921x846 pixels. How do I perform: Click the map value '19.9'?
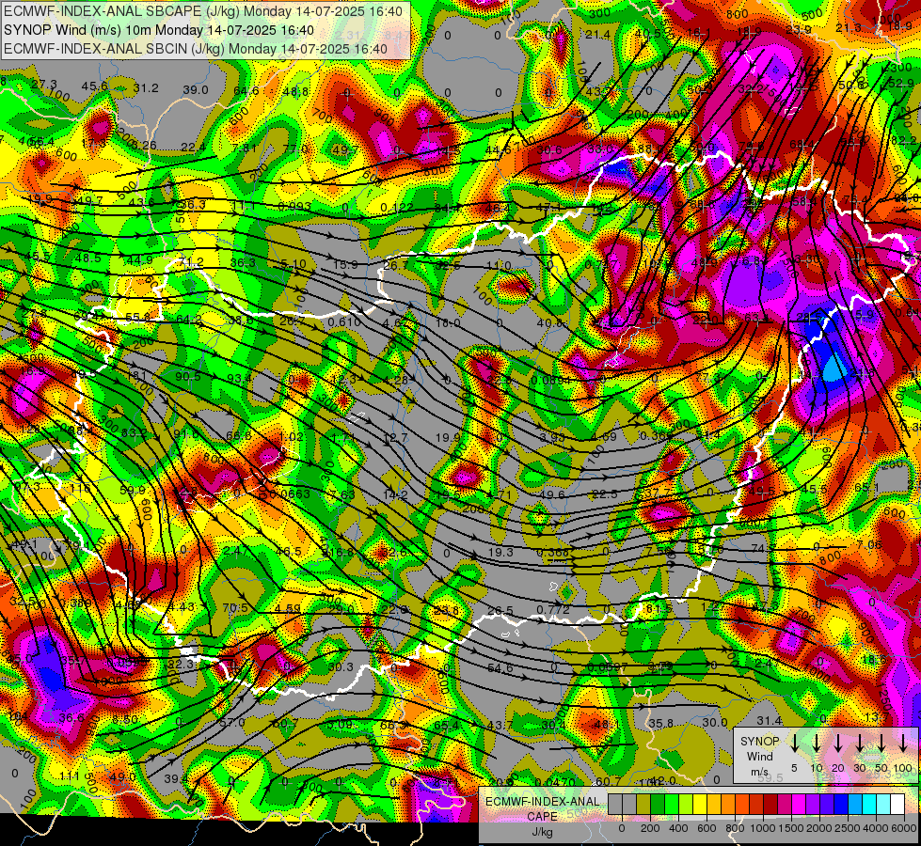click(448, 437)
